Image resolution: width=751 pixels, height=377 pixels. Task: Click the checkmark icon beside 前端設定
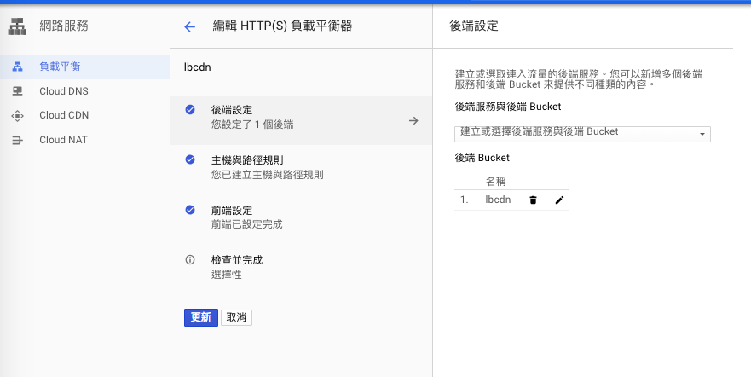click(190, 210)
